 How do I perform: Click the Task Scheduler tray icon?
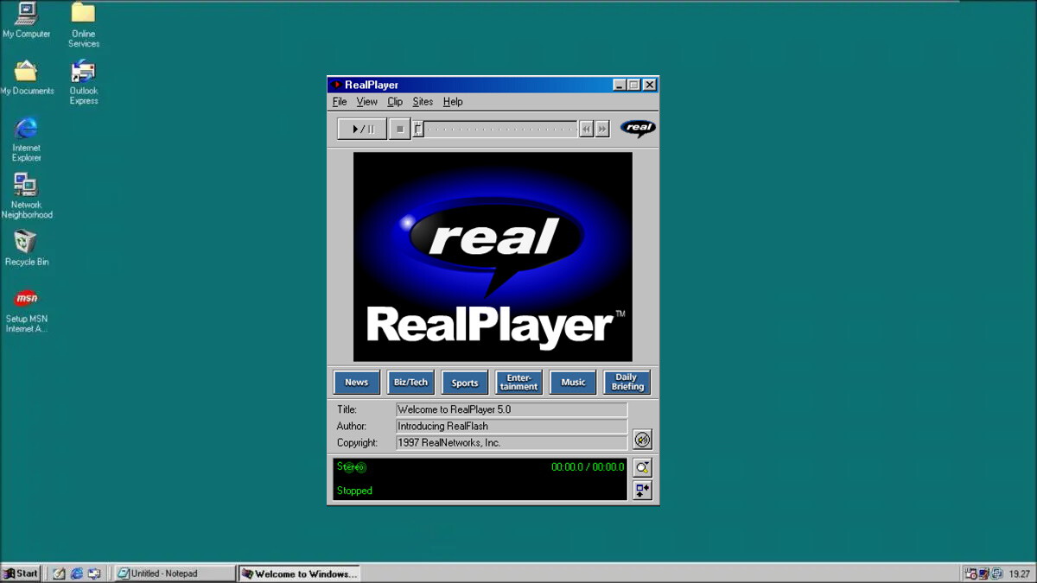(x=971, y=573)
